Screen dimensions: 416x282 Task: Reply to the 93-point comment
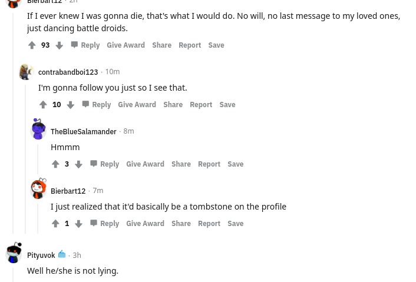[85, 45]
